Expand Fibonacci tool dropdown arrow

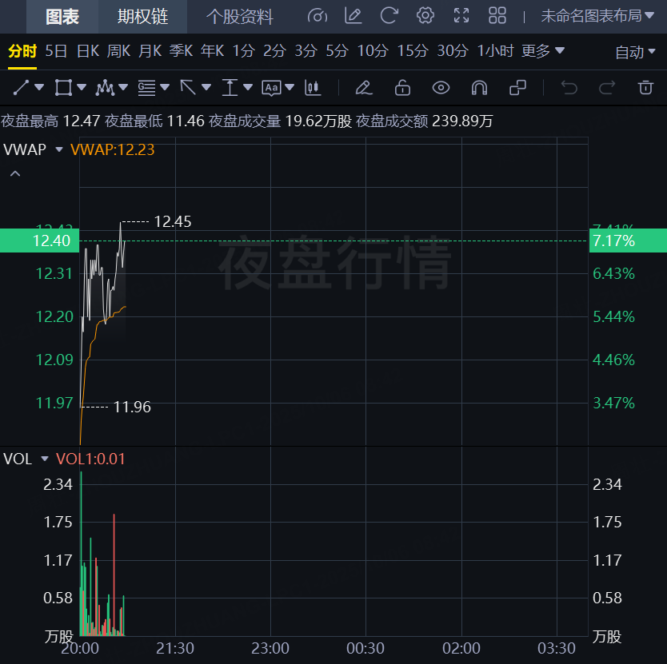pyautogui.click(x=165, y=88)
